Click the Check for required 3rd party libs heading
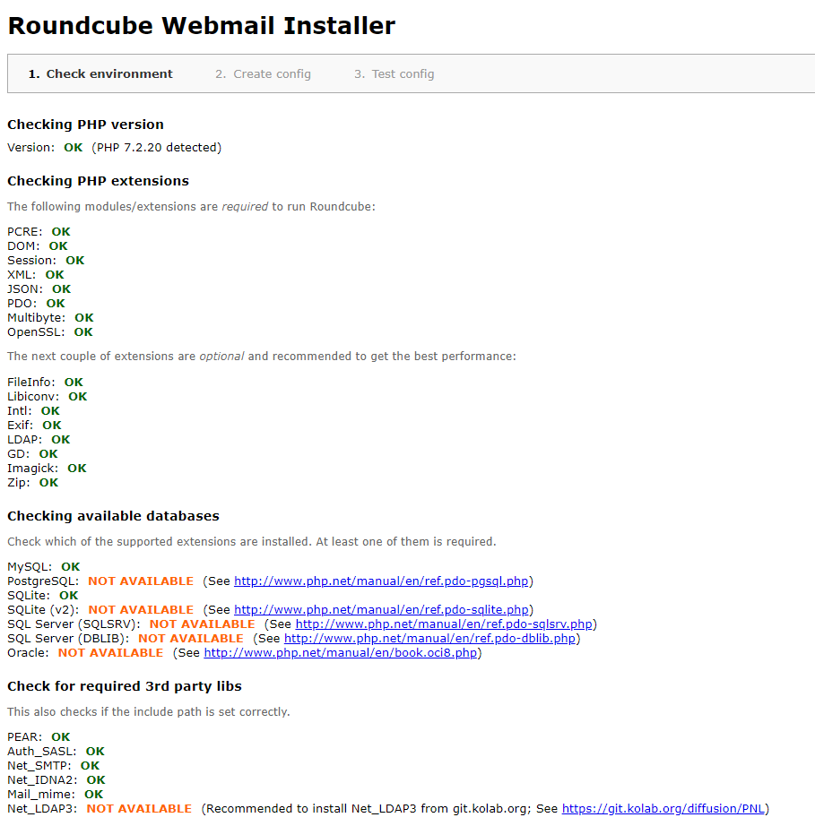The height and width of the screenshot is (826, 815). (x=125, y=686)
